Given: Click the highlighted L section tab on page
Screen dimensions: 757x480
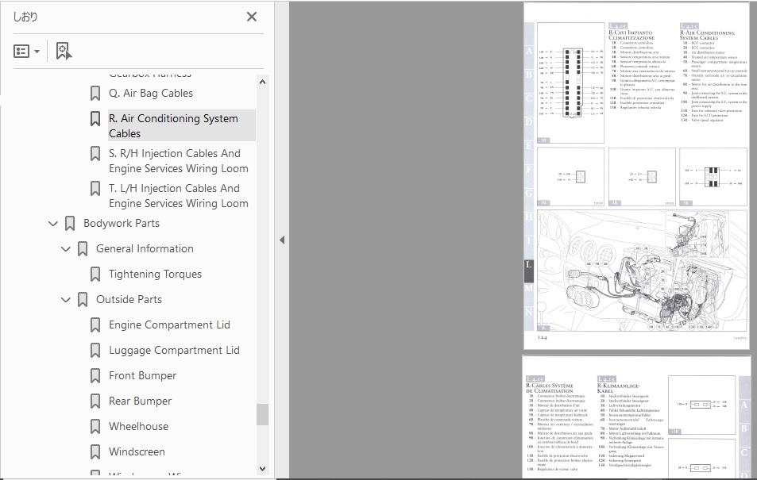Looking at the screenshot, I should (x=529, y=271).
